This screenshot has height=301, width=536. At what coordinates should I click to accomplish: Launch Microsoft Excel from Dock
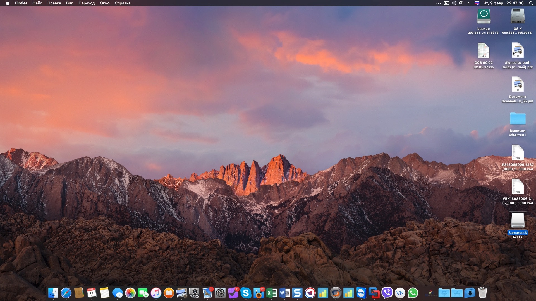pos(271,293)
